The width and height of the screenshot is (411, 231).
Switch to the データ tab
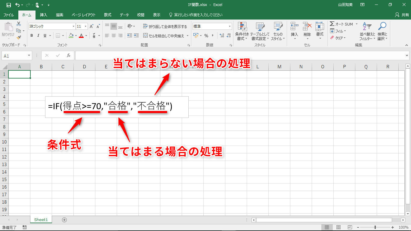point(124,15)
